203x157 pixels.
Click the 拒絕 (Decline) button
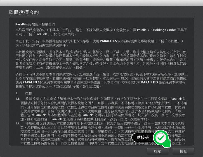click(x=157, y=151)
